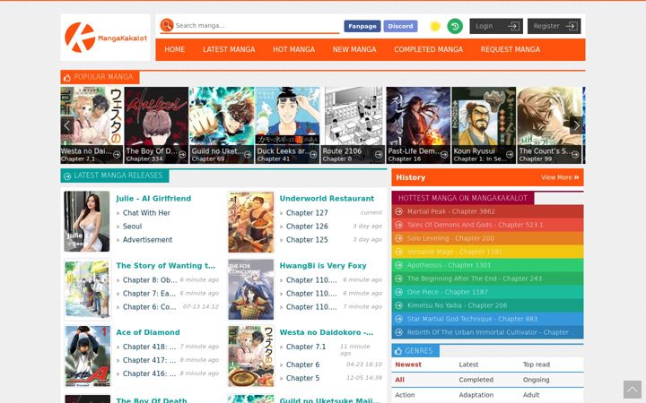This screenshot has width=646, height=403.
Task: Open COMPLETED MANGA menu item
Action: click(x=429, y=49)
